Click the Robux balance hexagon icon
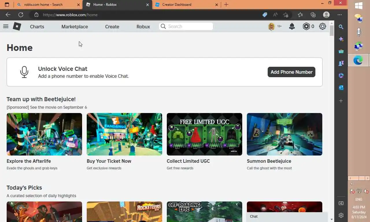 (x=306, y=26)
